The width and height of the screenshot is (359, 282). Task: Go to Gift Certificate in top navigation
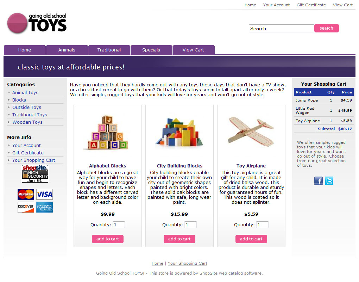click(311, 5)
